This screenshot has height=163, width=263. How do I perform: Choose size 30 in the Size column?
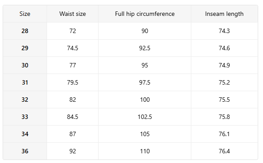[x=25, y=65]
